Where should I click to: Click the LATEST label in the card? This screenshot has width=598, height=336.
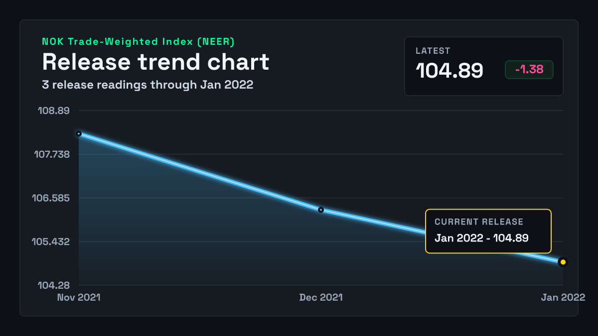click(433, 51)
